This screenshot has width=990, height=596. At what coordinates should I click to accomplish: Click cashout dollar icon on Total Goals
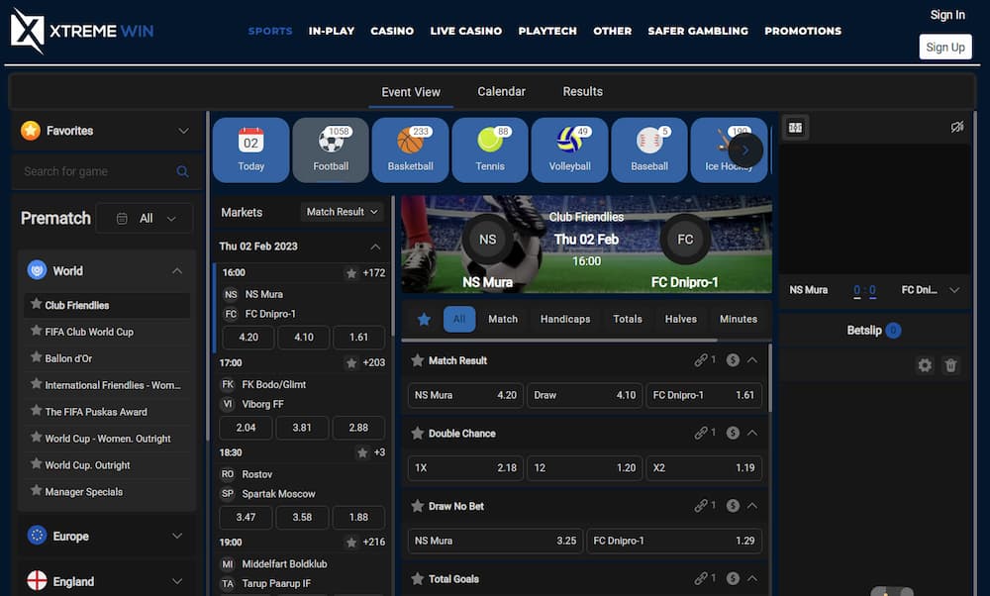point(733,578)
